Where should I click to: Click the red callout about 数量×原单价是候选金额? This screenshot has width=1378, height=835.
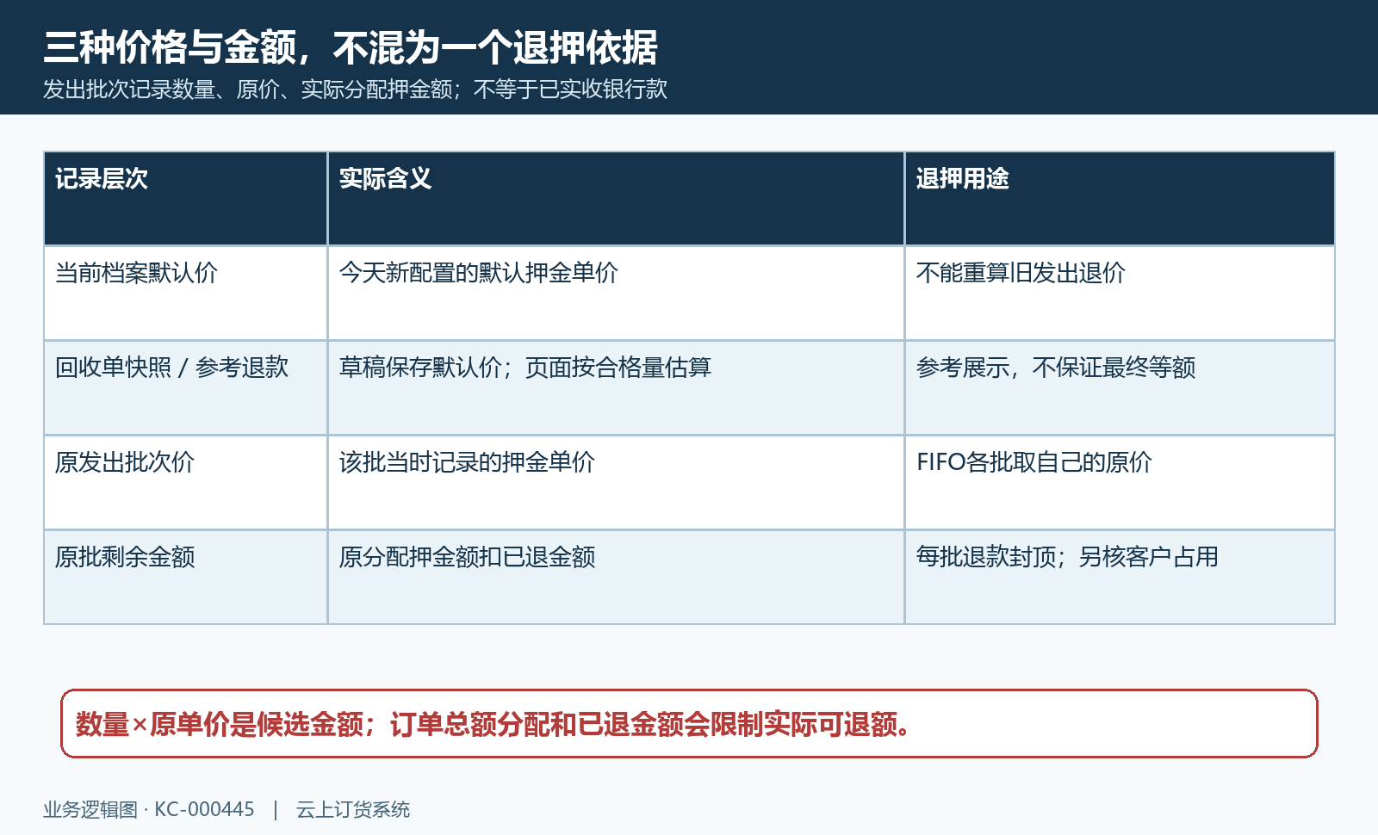(x=689, y=724)
